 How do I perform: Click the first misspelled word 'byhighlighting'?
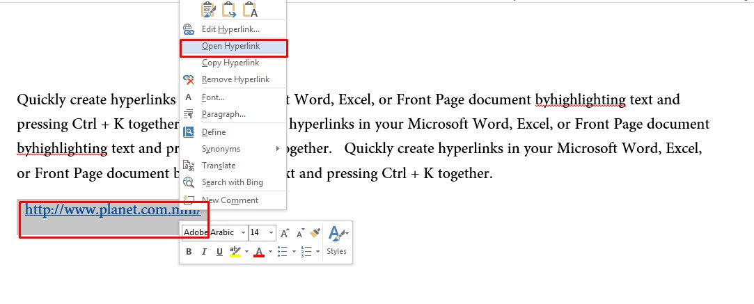[x=581, y=100]
